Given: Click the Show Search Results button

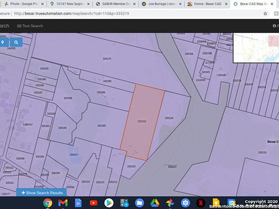Looking at the screenshot, I should 42,193.
